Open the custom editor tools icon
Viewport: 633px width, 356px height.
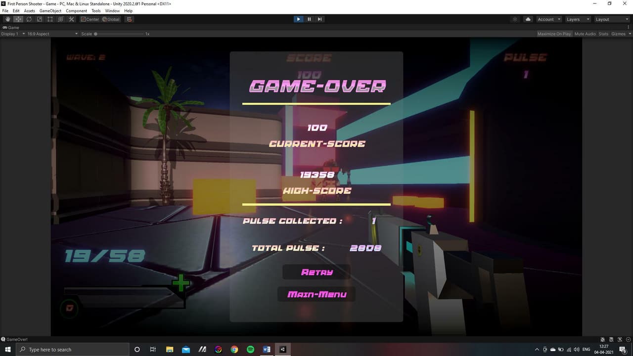[71, 19]
